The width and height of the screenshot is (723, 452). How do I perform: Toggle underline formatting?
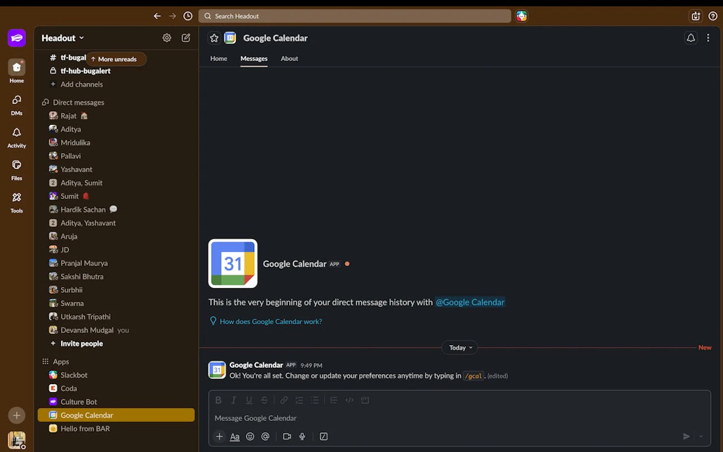click(x=249, y=400)
